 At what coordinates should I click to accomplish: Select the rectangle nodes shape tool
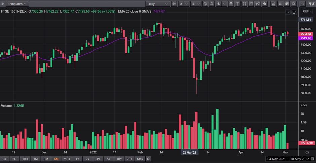(244, 4)
